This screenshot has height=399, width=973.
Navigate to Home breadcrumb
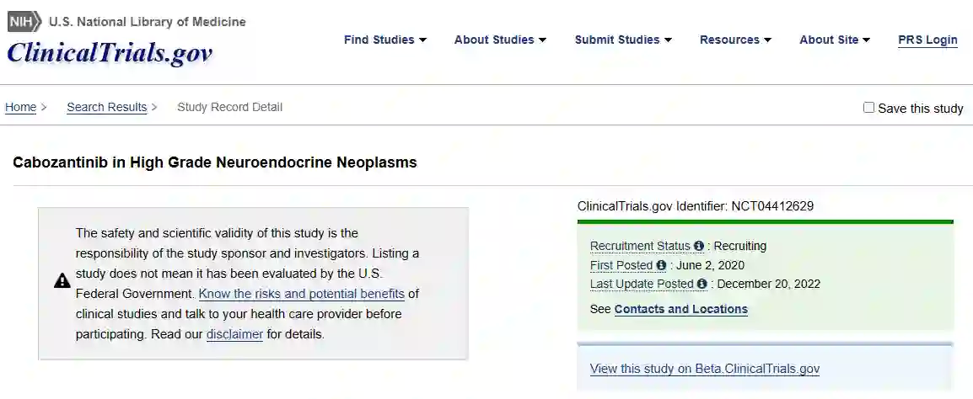click(21, 107)
